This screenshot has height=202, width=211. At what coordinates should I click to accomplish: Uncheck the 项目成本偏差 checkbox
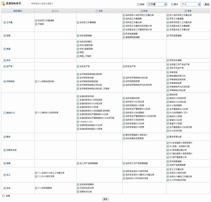pyautogui.click(x=168, y=60)
